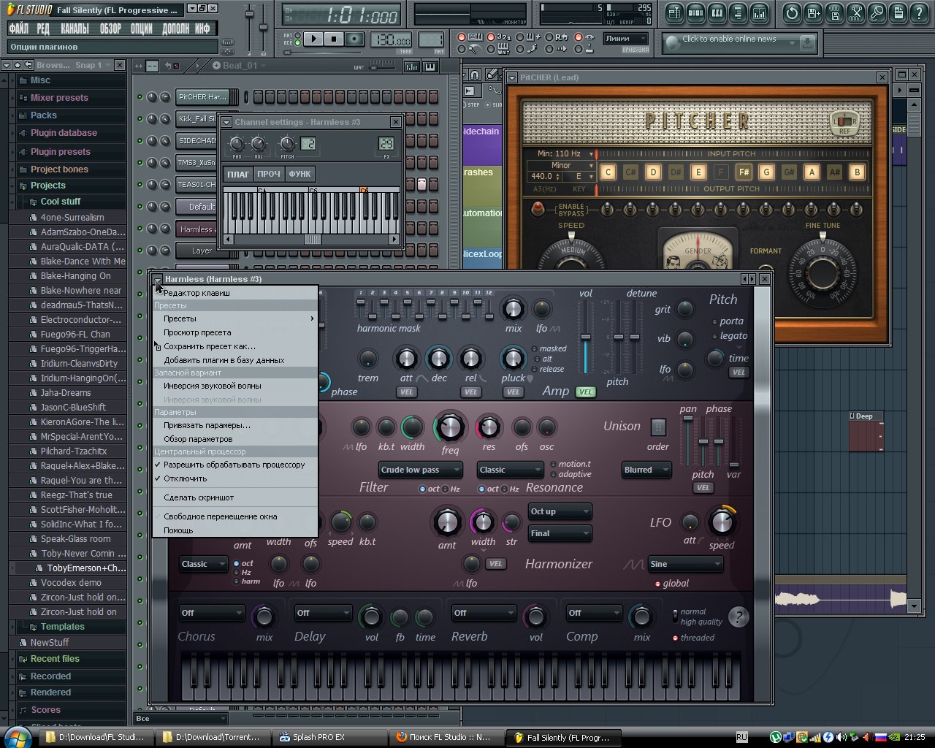935x748 pixels.
Task: Click the Help question mark toolbar icon
Action: pos(919,13)
